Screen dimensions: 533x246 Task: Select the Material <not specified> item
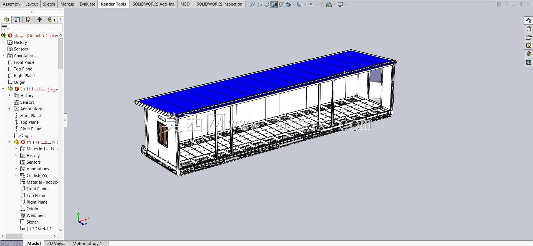click(39, 182)
